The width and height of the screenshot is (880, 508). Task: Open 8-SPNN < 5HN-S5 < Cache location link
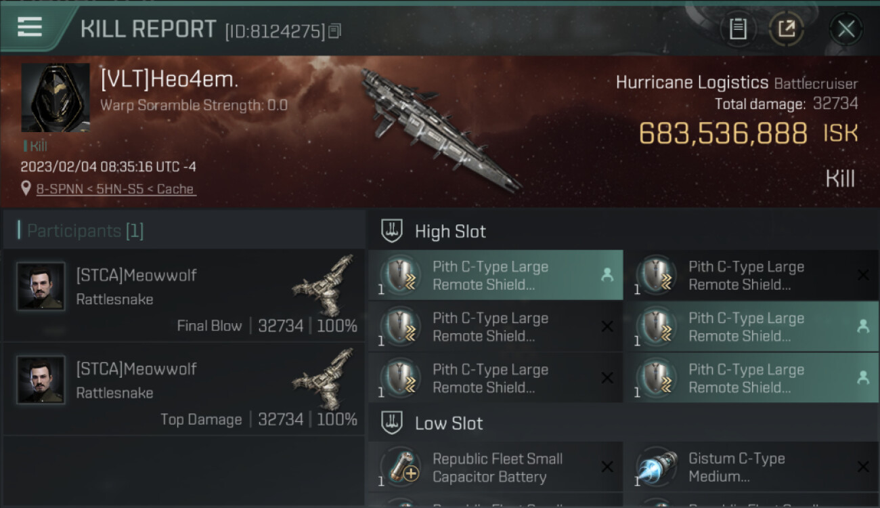point(115,189)
